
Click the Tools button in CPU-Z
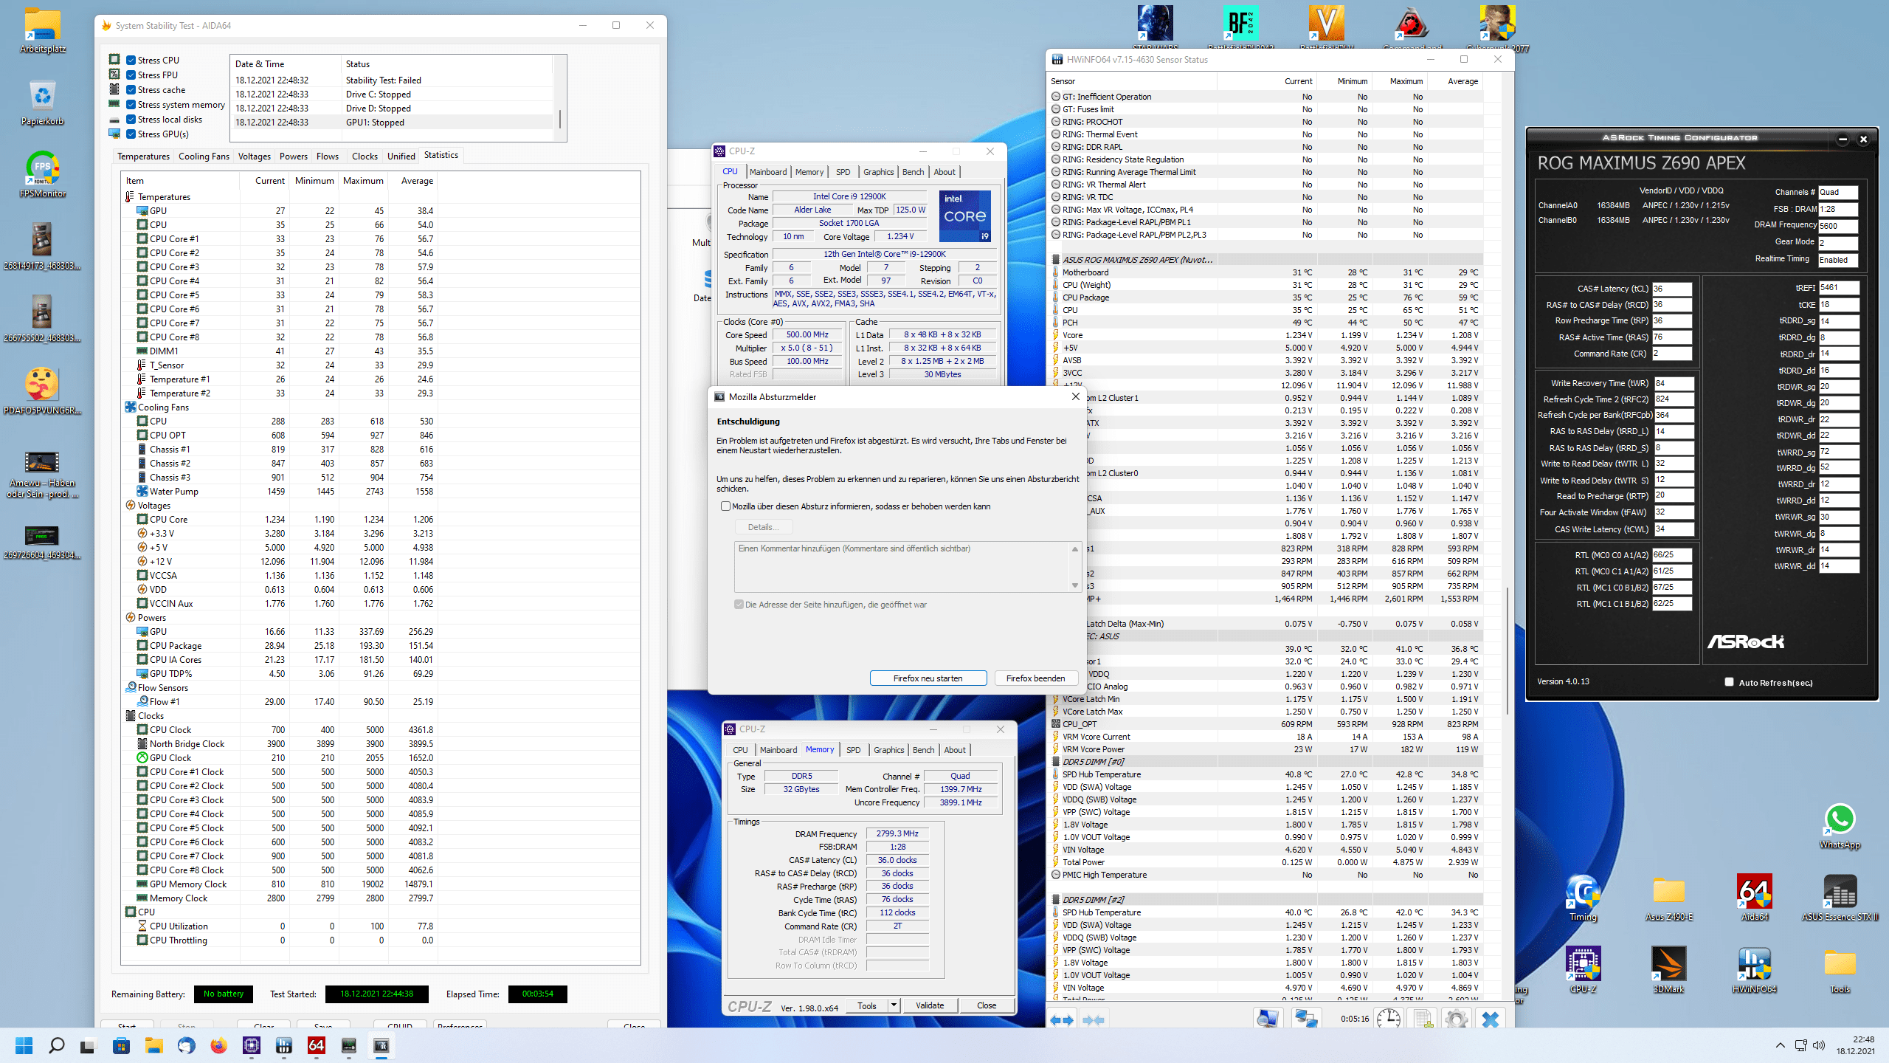[x=867, y=1005]
